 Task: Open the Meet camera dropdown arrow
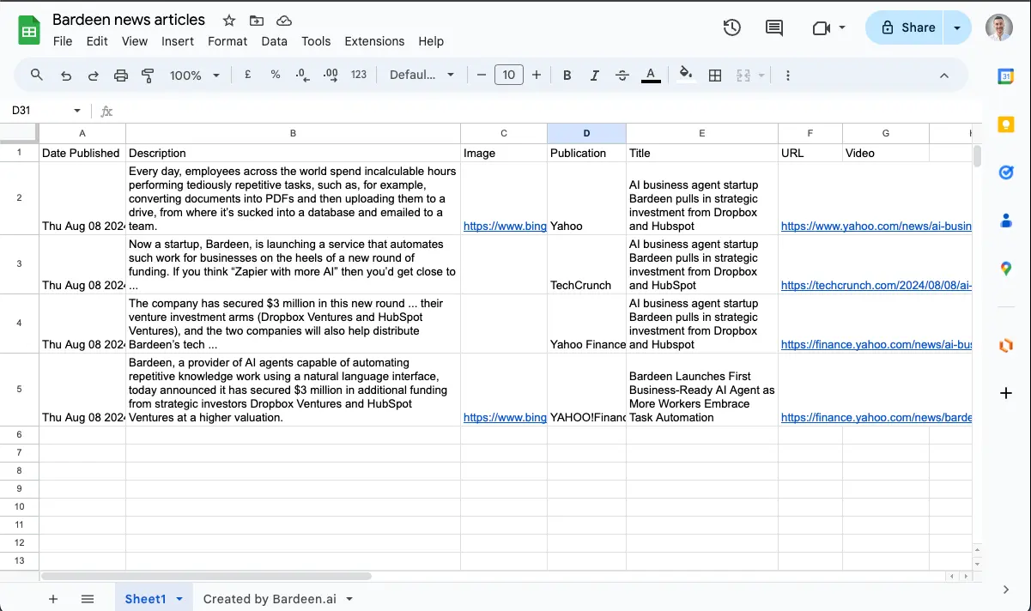coord(842,27)
